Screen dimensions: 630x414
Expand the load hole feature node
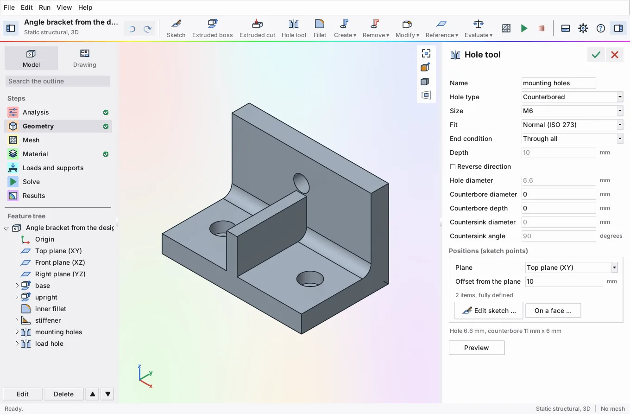pyautogui.click(x=17, y=344)
